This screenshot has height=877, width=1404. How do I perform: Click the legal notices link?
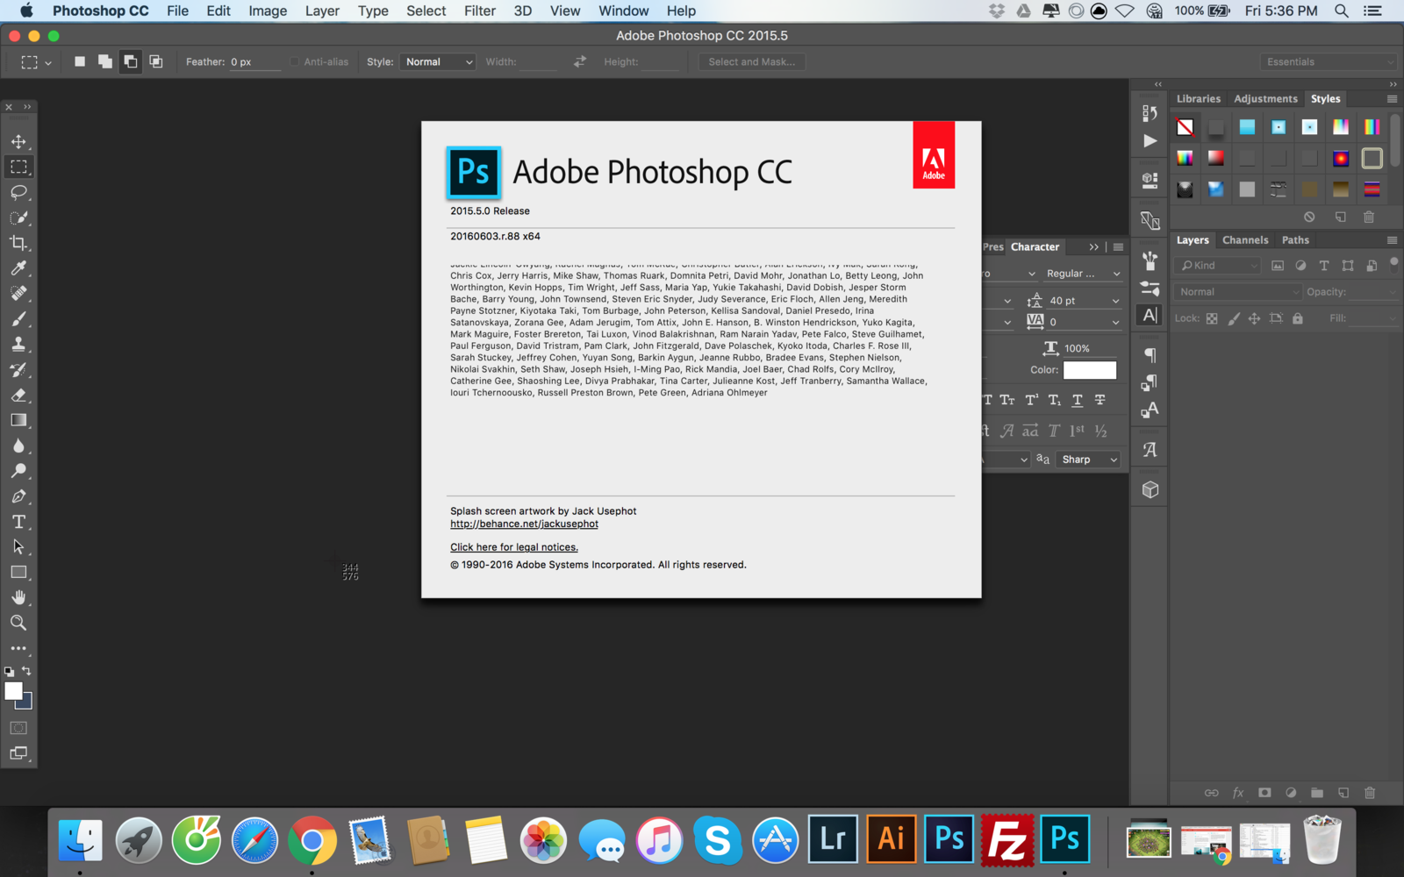(x=514, y=547)
